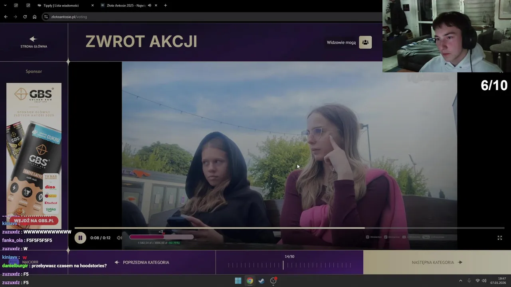This screenshot has height=287, width=511.
Task: Open the GBS sponsor banner
Action: click(34, 156)
